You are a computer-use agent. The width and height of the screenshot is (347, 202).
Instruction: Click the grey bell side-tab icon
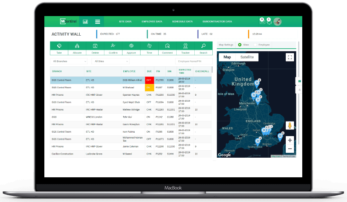(300, 90)
